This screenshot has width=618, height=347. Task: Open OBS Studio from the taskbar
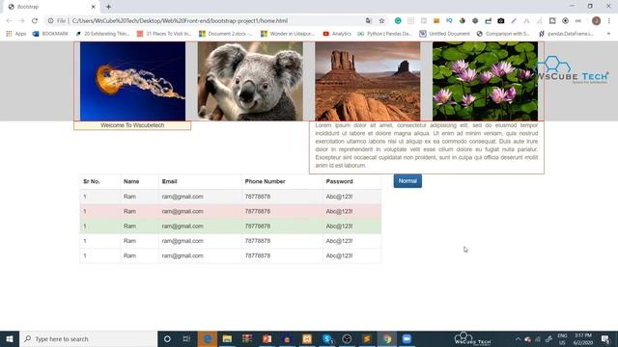347,338
